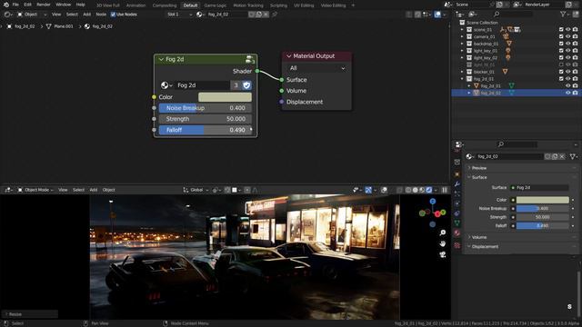
Task: Click the viewport pan hand gizmo
Action: click(443, 244)
